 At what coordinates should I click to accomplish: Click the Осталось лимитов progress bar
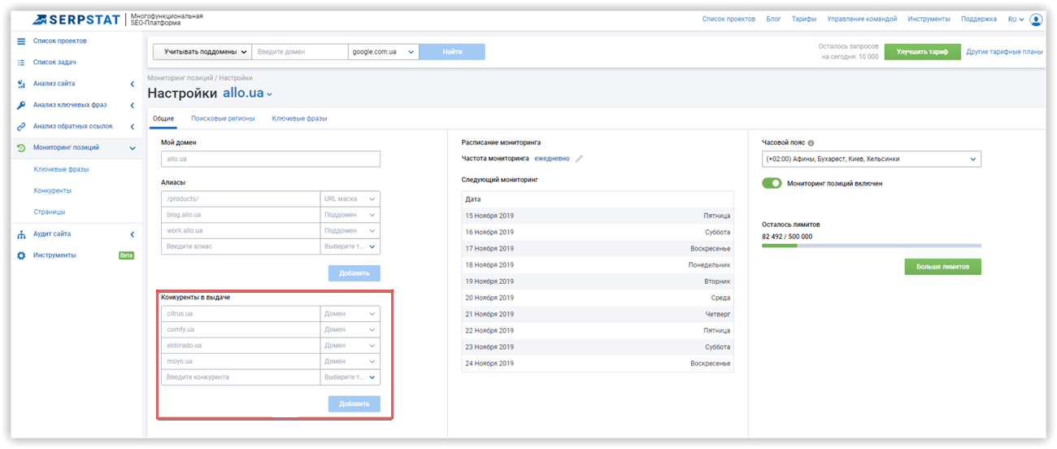click(x=872, y=245)
